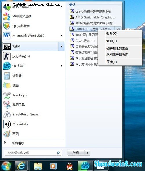Open recent item 数据结构复习重
Image resolution: width=145 pixels, height=171 pixels.
[x=84, y=53]
